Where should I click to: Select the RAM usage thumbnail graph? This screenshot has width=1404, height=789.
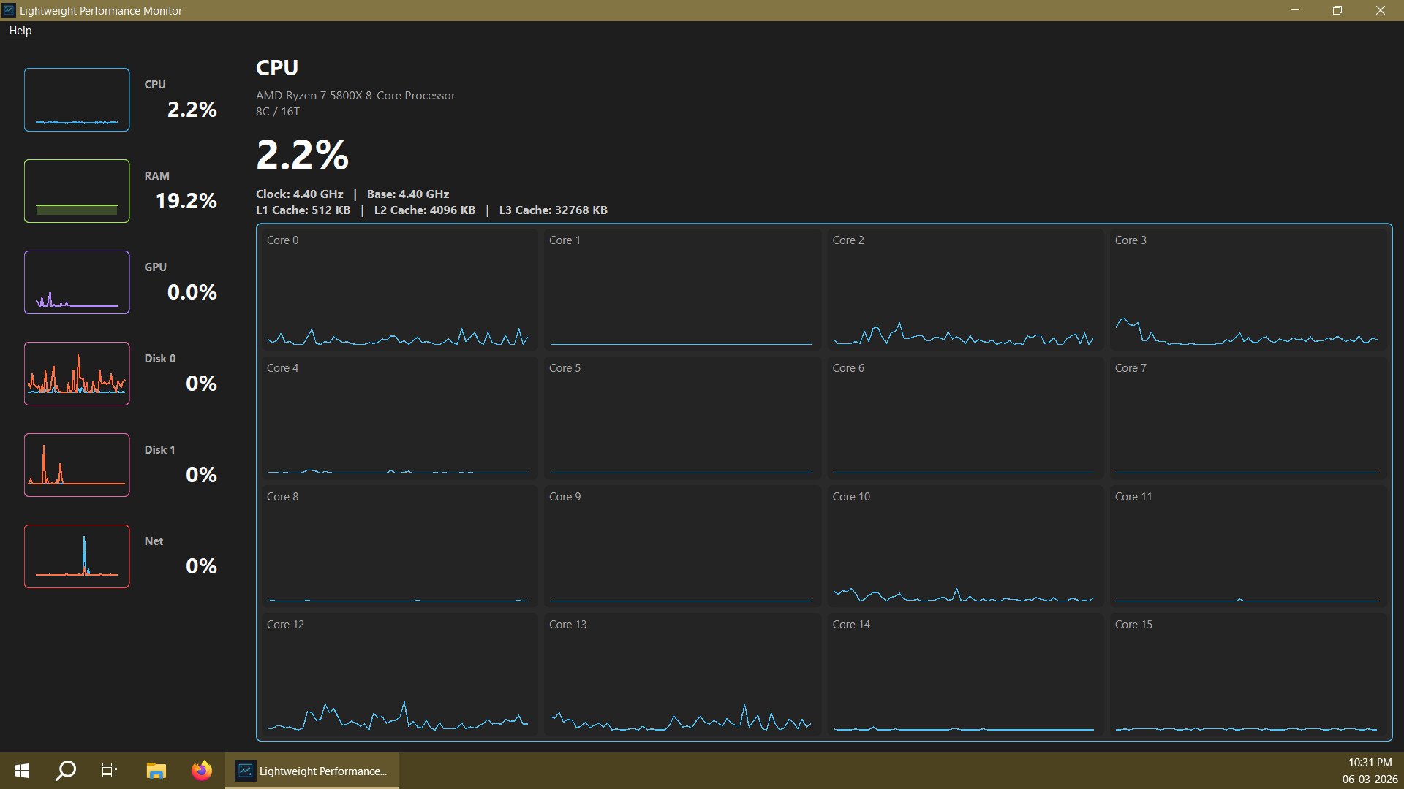(77, 191)
